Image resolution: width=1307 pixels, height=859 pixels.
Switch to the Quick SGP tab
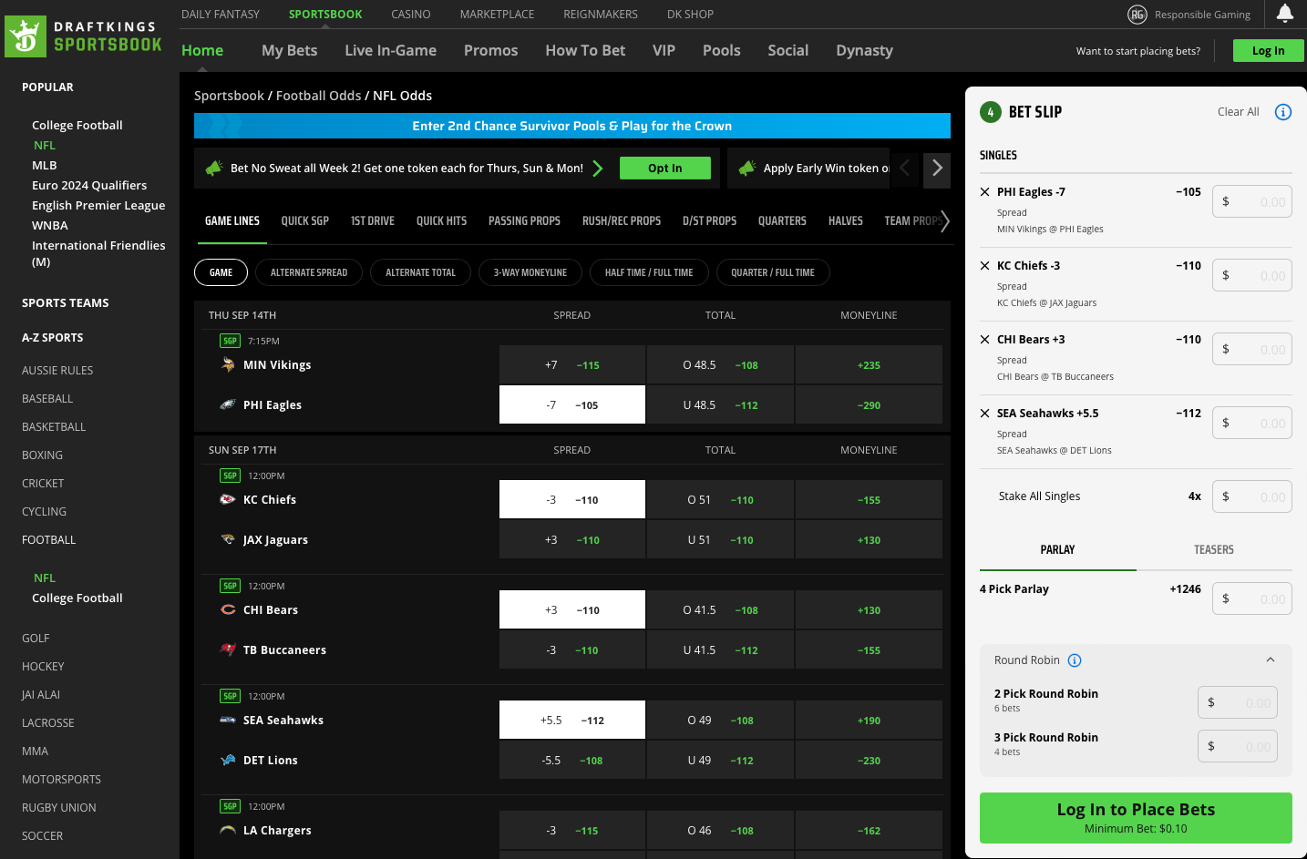305,221
